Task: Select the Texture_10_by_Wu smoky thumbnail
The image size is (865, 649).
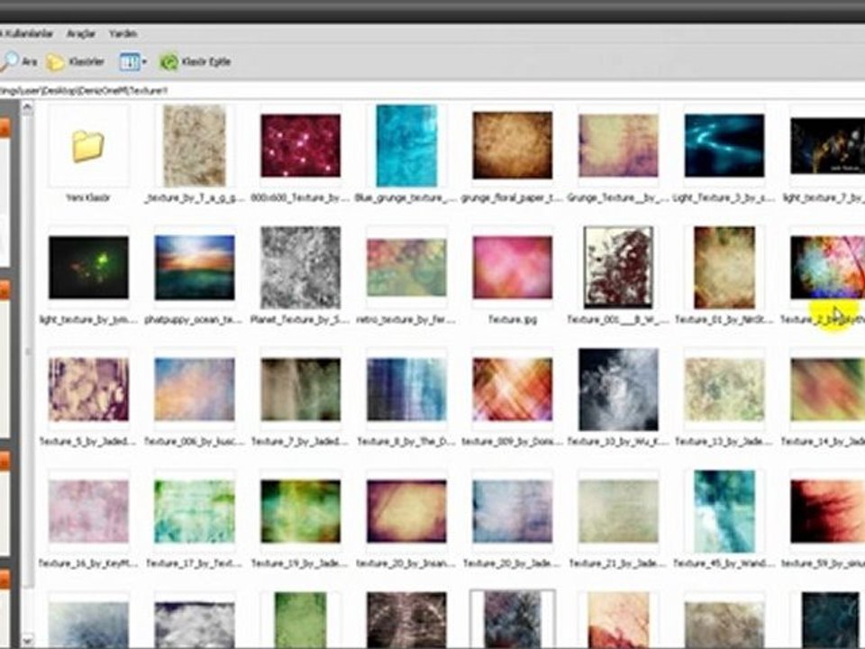Action: pos(618,389)
